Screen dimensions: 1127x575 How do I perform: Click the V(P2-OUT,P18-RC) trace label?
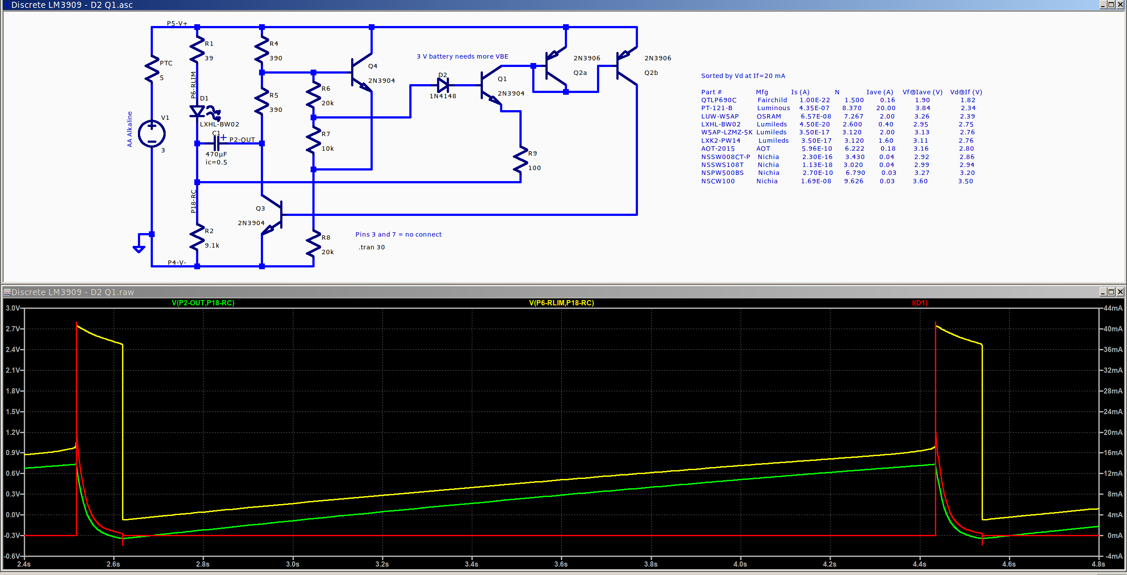point(202,303)
